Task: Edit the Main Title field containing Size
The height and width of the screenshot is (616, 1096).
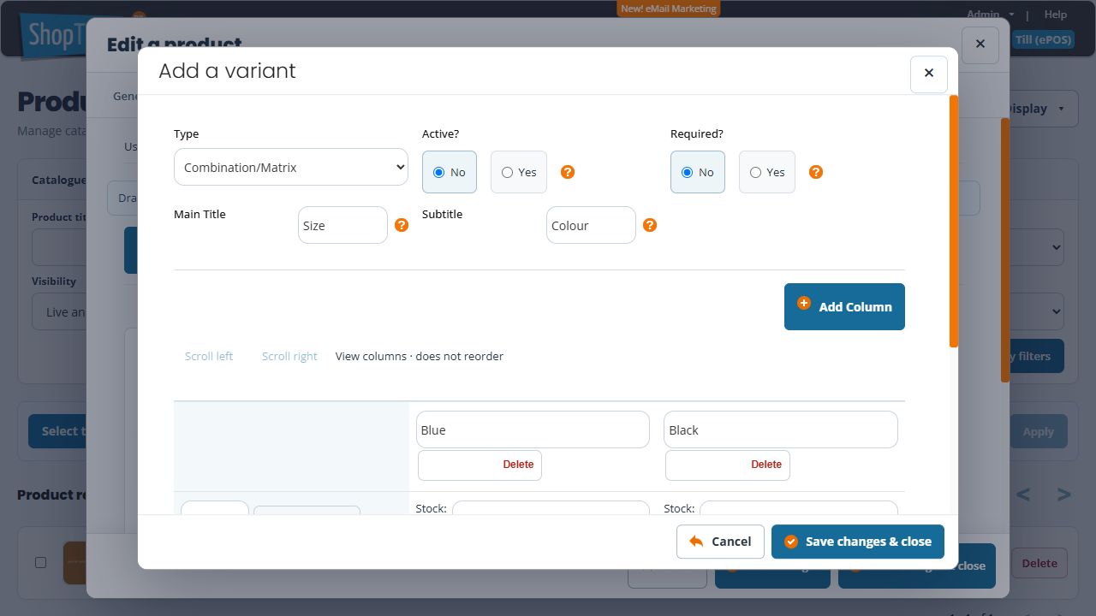Action: click(x=342, y=225)
